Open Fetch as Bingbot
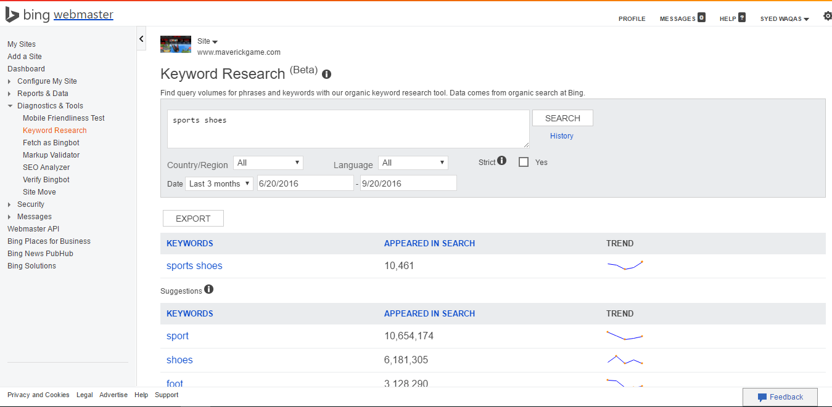This screenshot has width=832, height=407. [51, 143]
